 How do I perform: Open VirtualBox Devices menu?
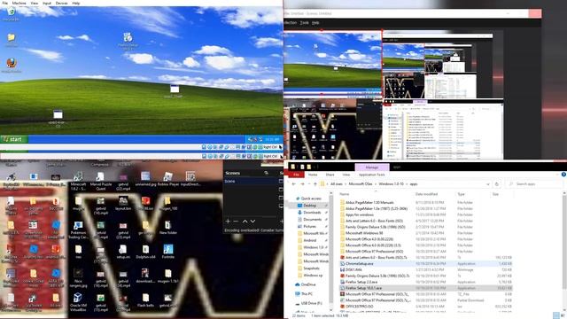(x=61, y=3)
